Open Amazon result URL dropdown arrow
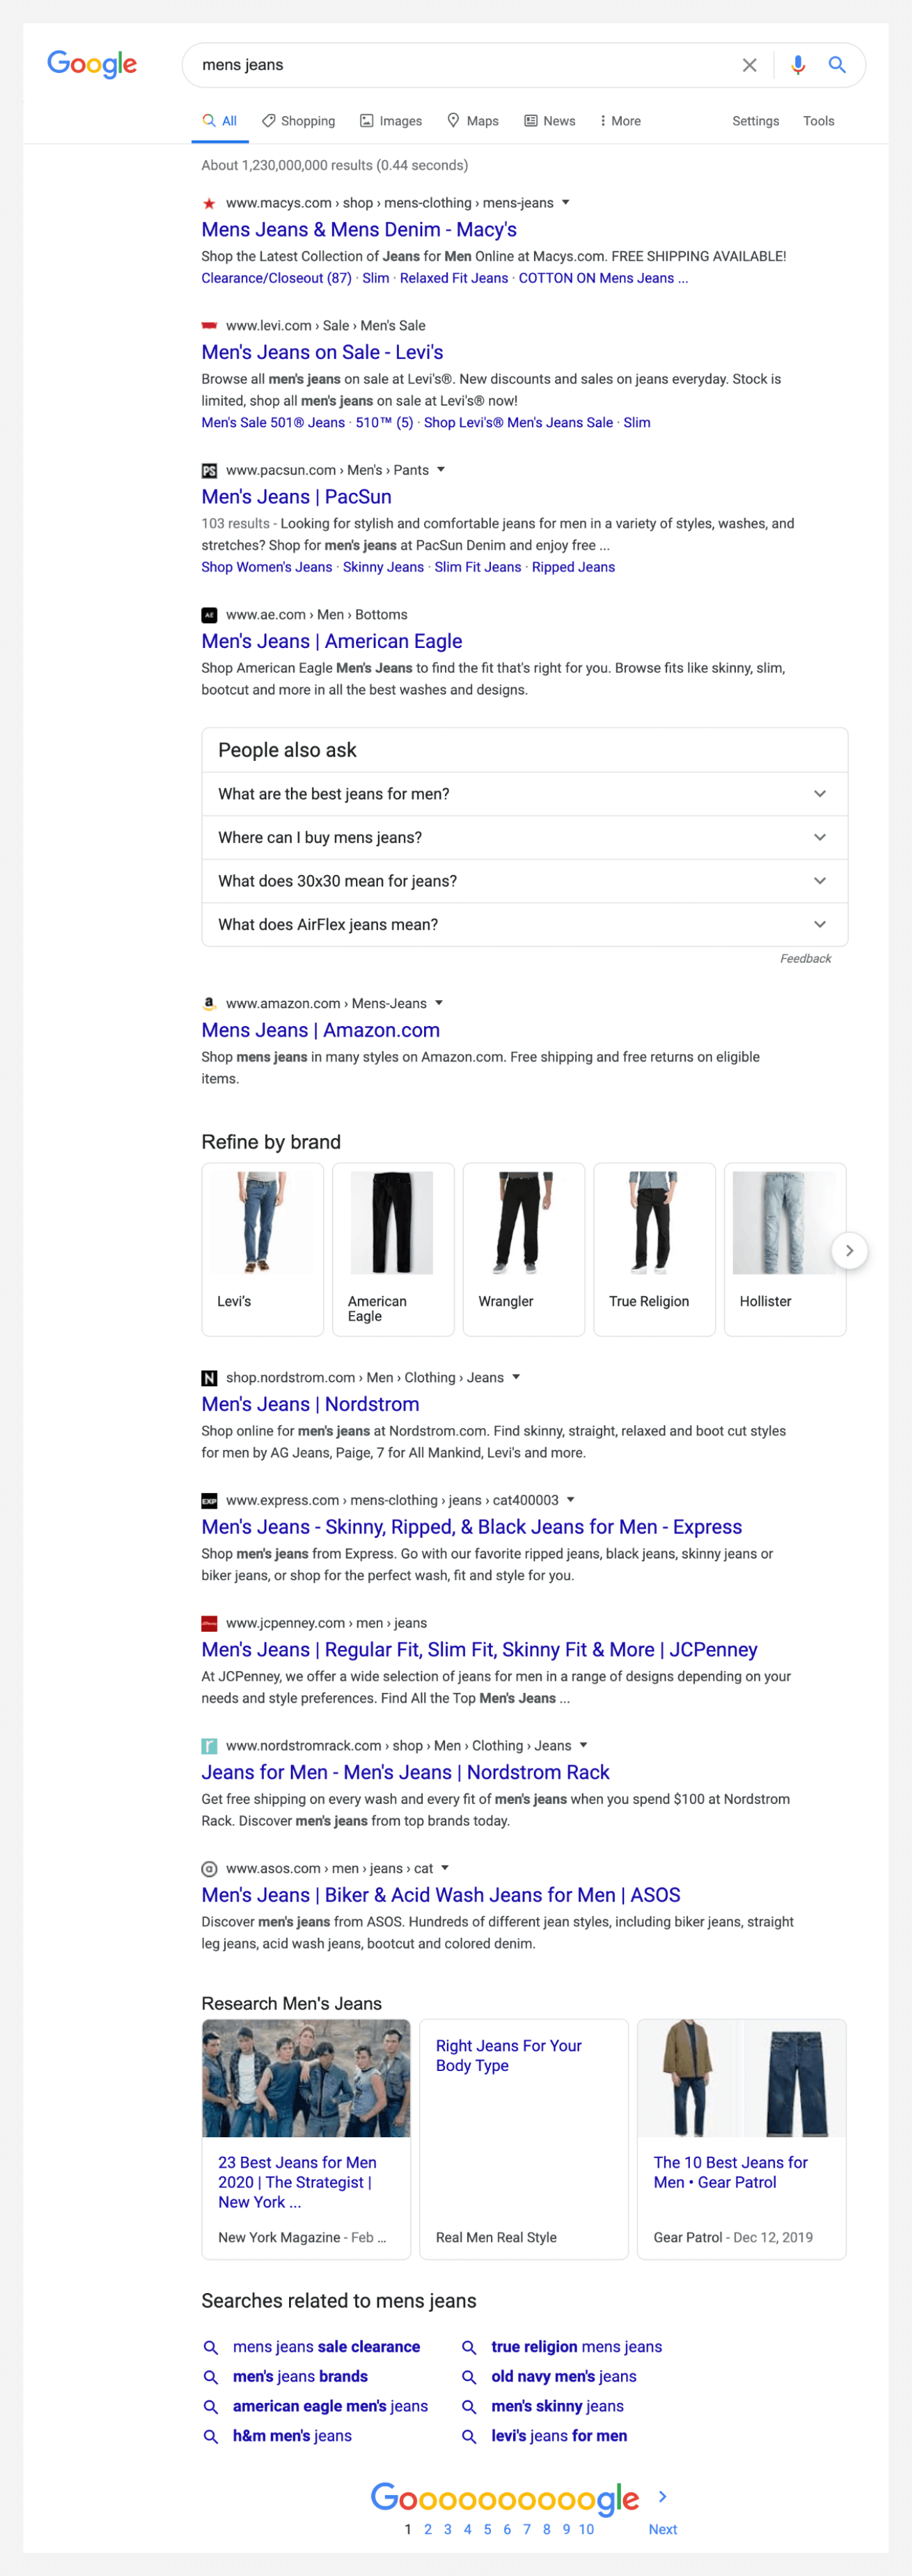Image resolution: width=912 pixels, height=2576 pixels. pos(439,1003)
